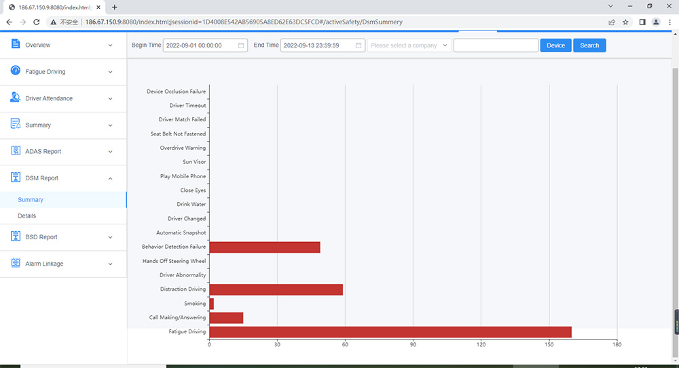Expand the Overview menu chevron
Screen dimensions: 679x368
pos(111,45)
